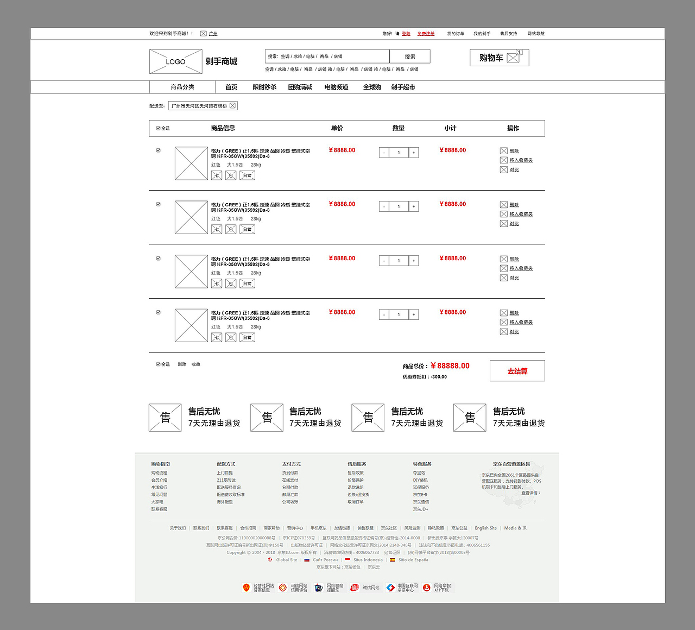Go to the 首页 home tab
This screenshot has height=630, width=695.
[231, 87]
